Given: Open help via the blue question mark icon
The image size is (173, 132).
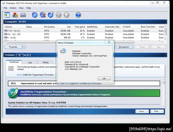Looking at the screenshot, I should pyautogui.click(x=78, y=15).
